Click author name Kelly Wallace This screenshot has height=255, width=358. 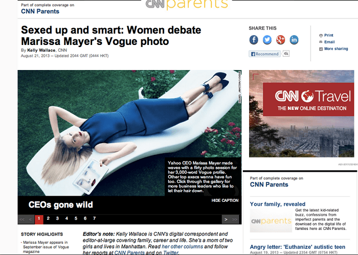(x=41, y=50)
